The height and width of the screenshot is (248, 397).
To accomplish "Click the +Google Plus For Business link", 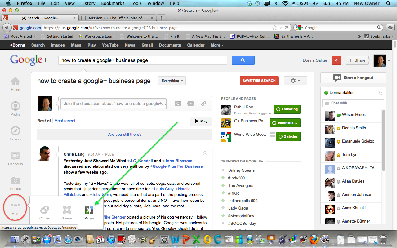I will tap(176, 166).
